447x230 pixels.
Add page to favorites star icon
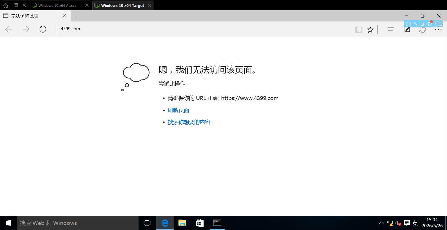click(x=370, y=29)
